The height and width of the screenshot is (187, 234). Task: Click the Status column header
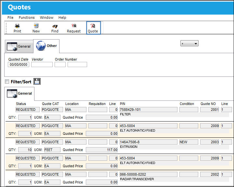click(x=21, y=104)
